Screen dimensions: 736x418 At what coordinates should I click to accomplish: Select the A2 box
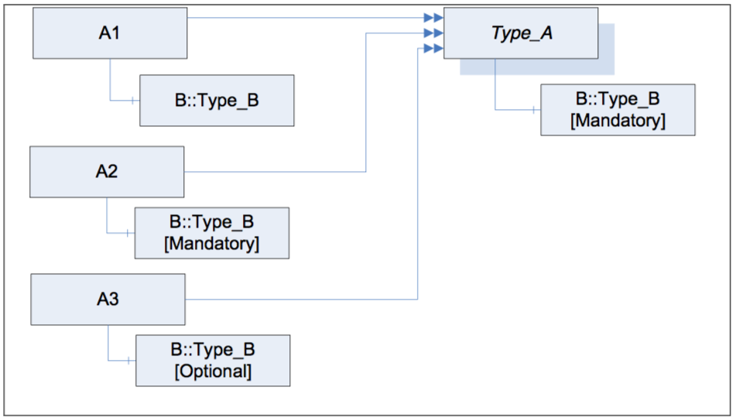[x=107, y=171]
